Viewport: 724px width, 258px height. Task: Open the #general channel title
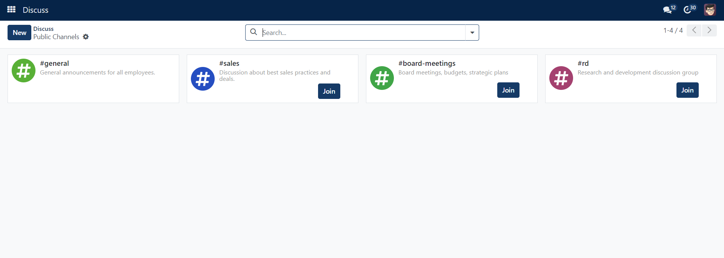54,63
